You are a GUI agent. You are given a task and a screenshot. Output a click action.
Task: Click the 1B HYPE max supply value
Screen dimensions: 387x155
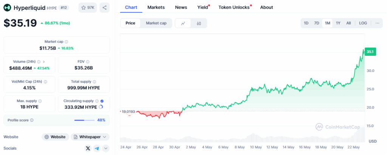coord(29,107)
